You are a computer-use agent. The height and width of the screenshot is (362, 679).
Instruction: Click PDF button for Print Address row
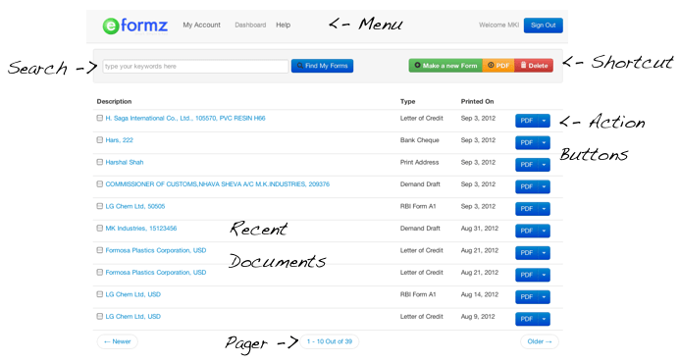click(x=527, y=165)
